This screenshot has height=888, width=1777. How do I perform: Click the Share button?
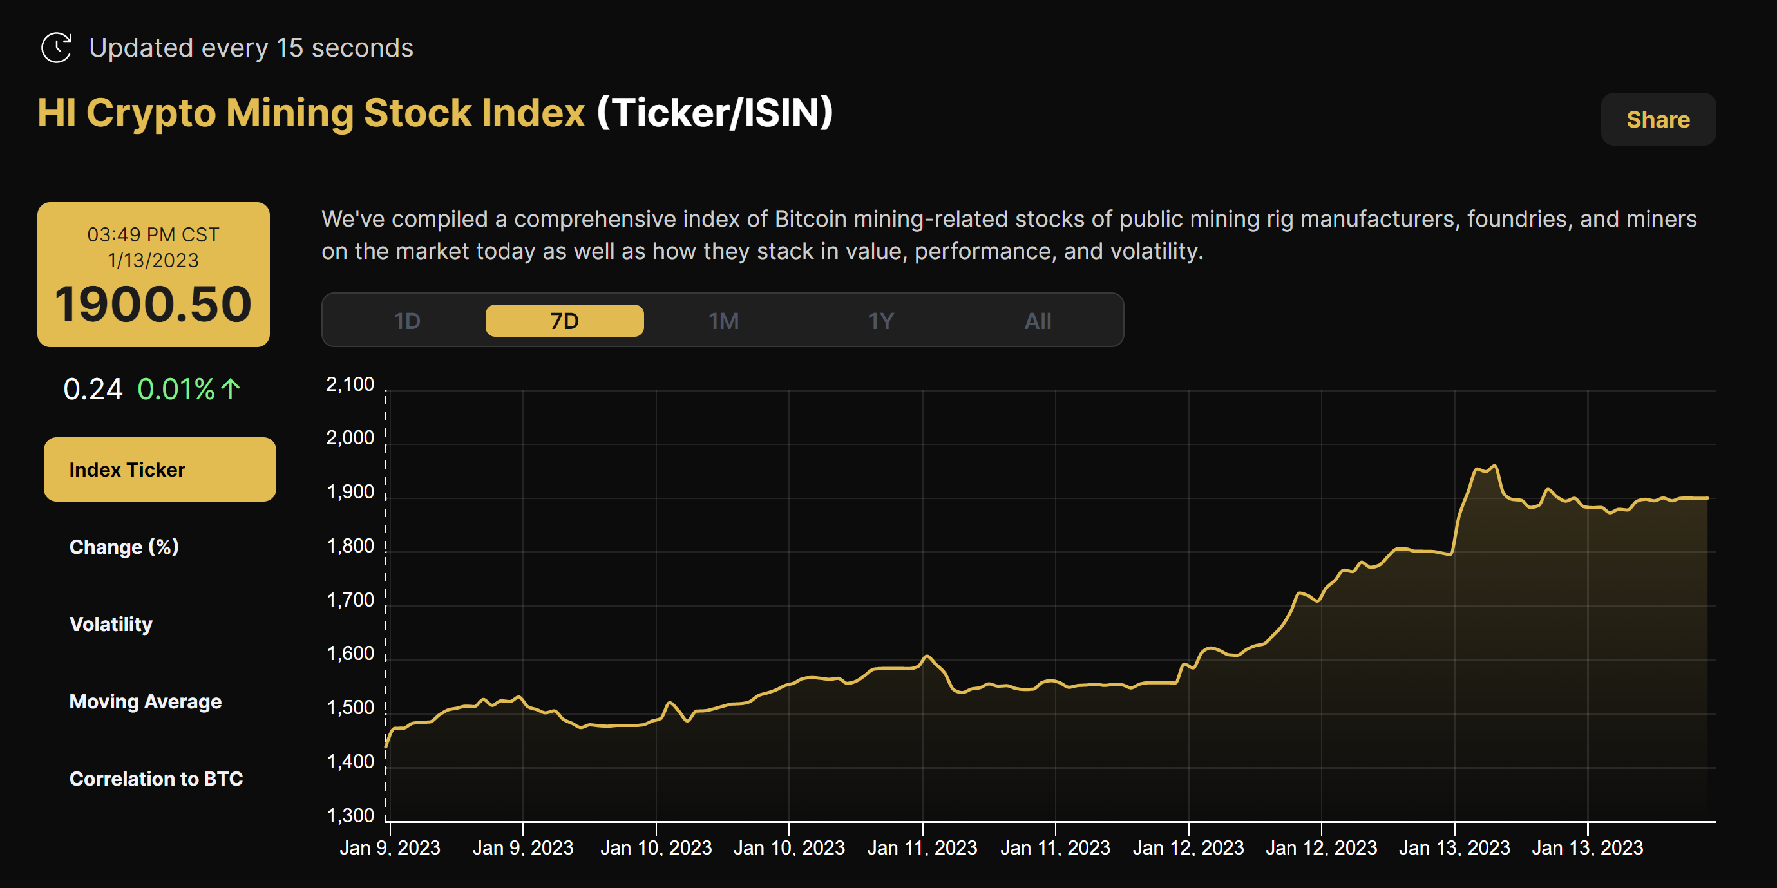[x=1658, y=118]
